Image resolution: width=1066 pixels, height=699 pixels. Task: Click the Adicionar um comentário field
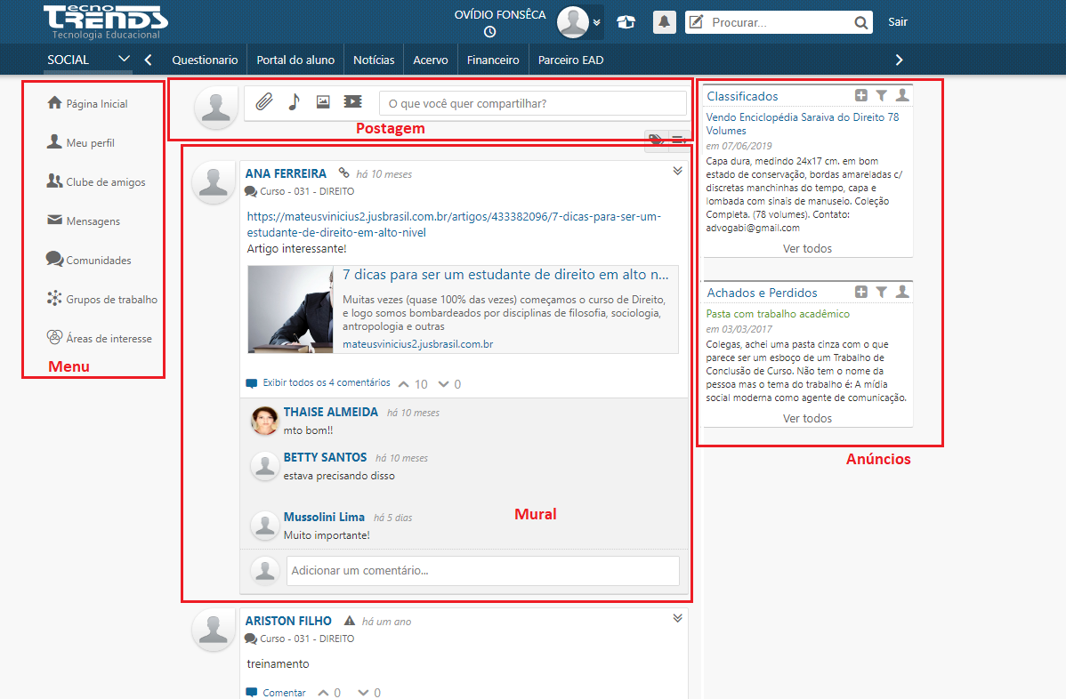482,570
